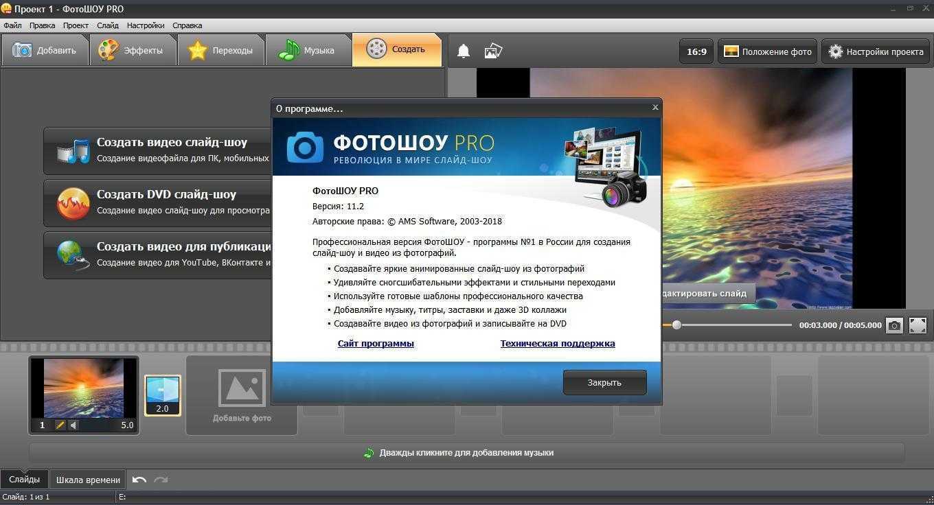This screenshot has width=934, height=505.
Task: Switch to the Музыка tab
Action: [308, 50]
